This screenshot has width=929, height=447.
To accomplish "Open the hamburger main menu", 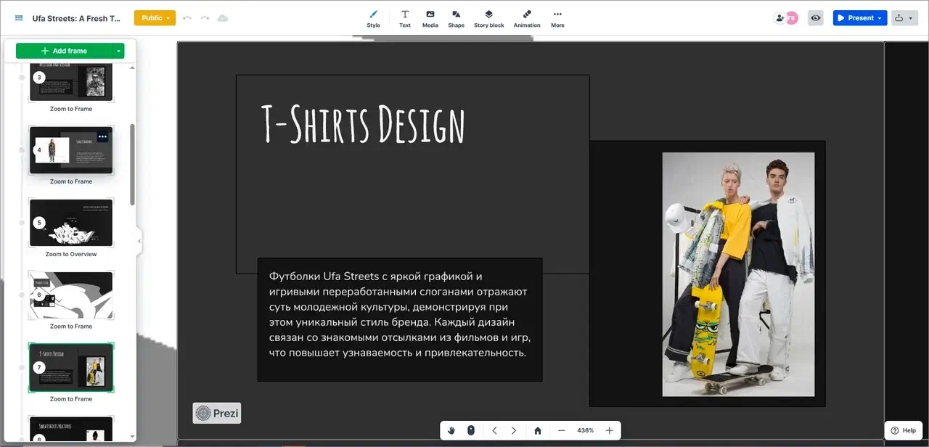I will click(x=19, y=18).
